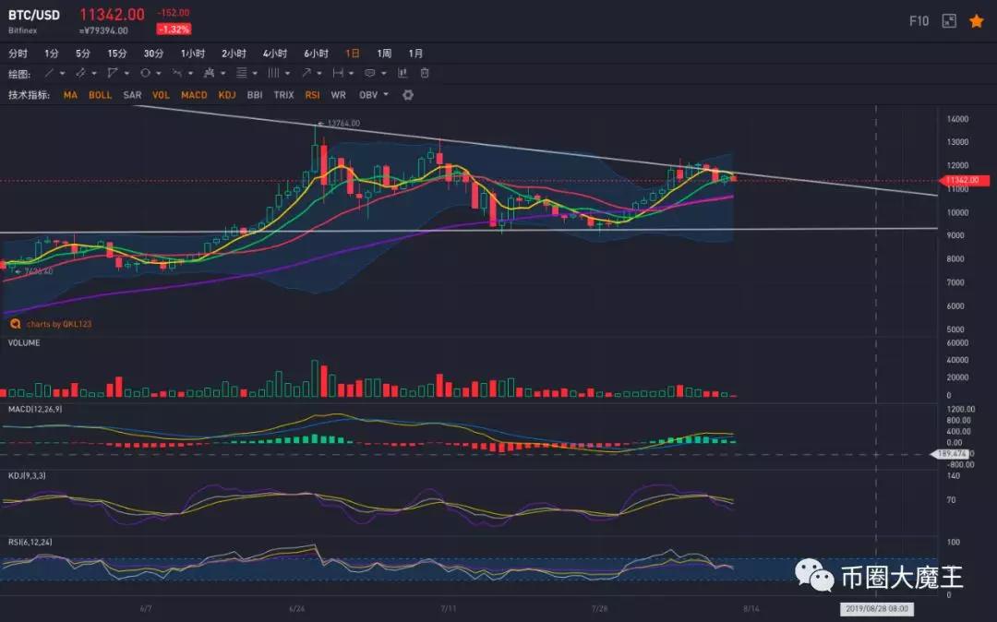Switch to the 6小时 timeframe

coord(316,54)
